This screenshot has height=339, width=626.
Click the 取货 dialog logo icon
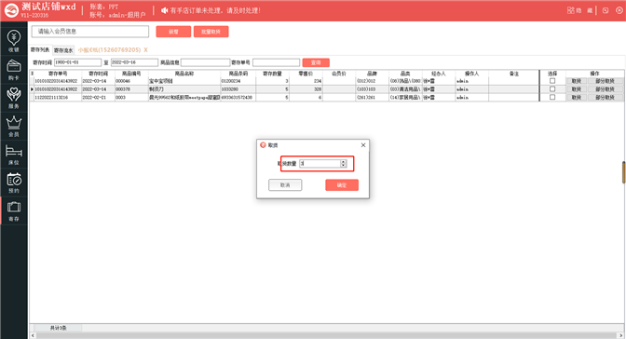(263, 145)
